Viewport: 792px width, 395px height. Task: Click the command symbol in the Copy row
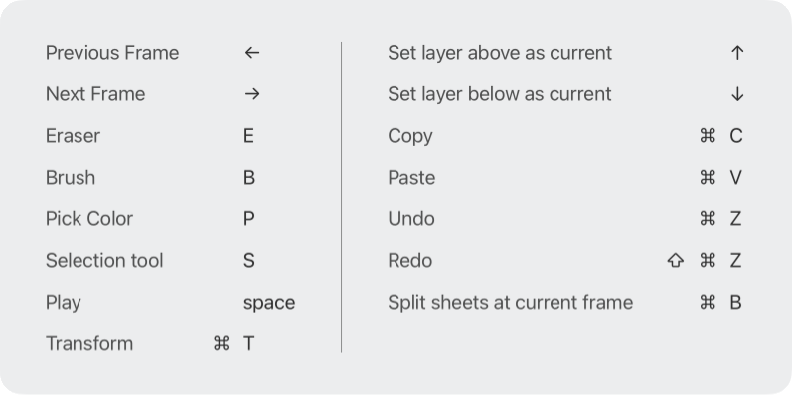tap(708, 136)
